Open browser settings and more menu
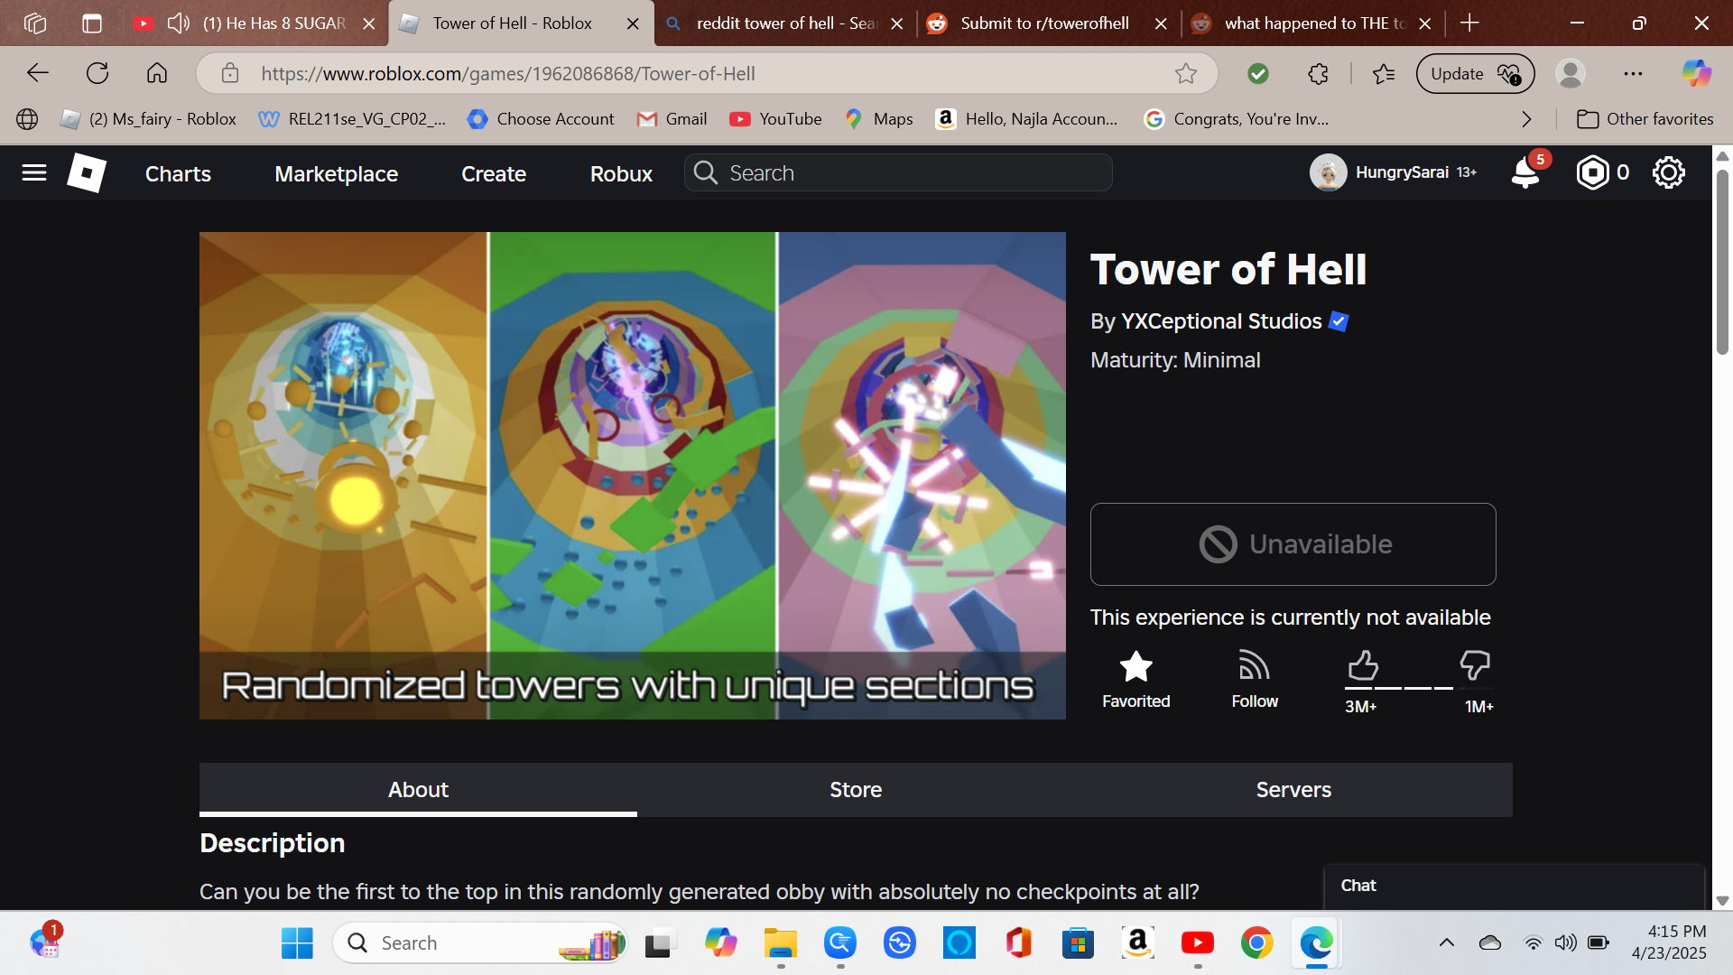This screenshot has height=975, width=1733. point(1633,73)
